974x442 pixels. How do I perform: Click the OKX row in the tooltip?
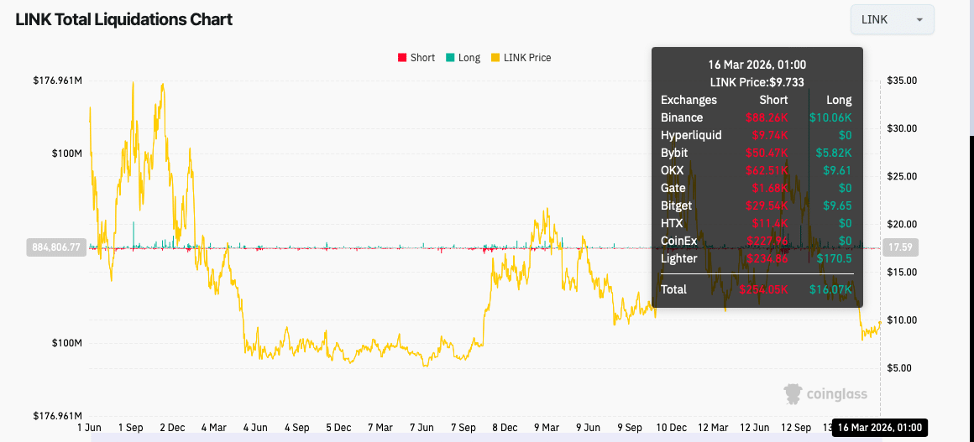pyautogui.click(x=756, y=170)
